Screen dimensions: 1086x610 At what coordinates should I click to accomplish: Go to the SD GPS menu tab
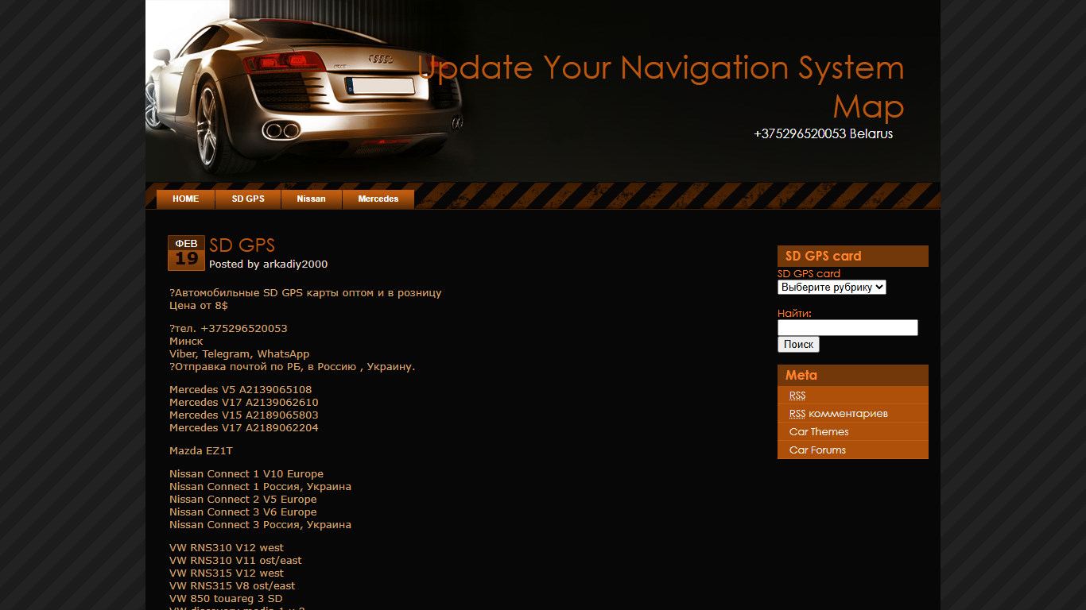[248, 199]
